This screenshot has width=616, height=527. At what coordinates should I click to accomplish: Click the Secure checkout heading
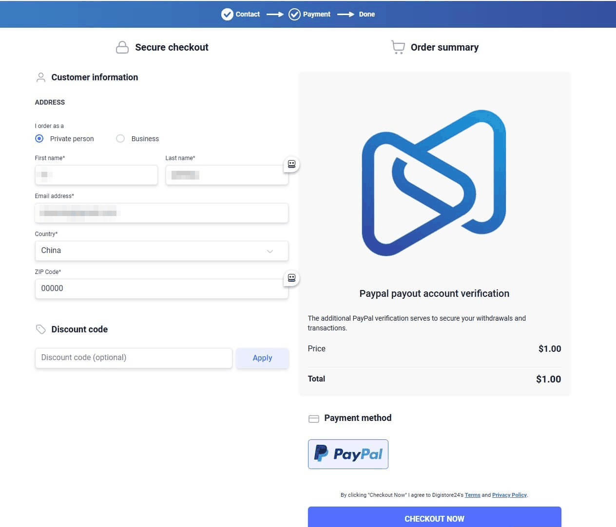click(x=172, y=47)
